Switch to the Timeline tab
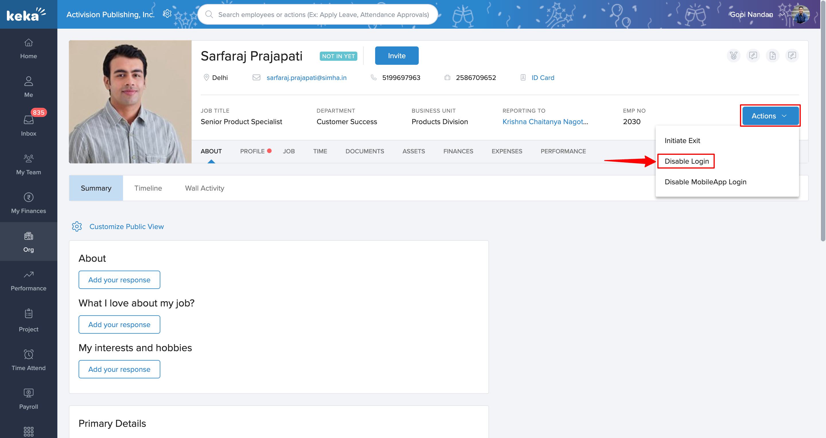 coord(148,188)
